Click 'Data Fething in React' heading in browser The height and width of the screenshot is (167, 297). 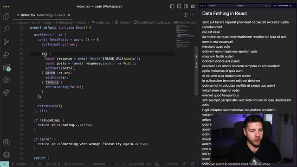(225, 13)
